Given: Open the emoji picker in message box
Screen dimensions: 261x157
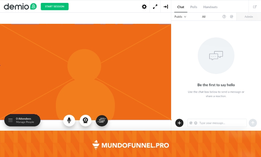Looking at the screenshot, I should coord(196,123).
